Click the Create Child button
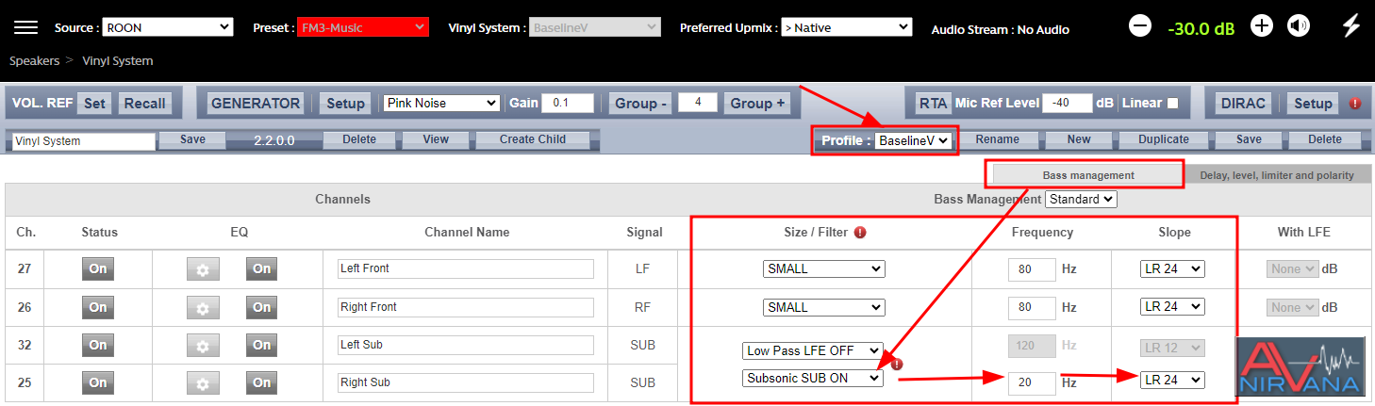Screen dimensions: 1375x406 533,139
